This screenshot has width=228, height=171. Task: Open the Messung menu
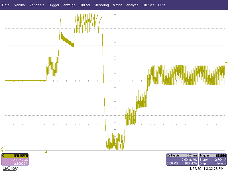point(101,5)
